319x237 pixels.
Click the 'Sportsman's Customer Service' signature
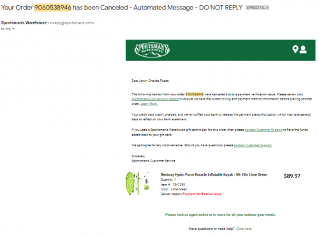pos(153,161)
